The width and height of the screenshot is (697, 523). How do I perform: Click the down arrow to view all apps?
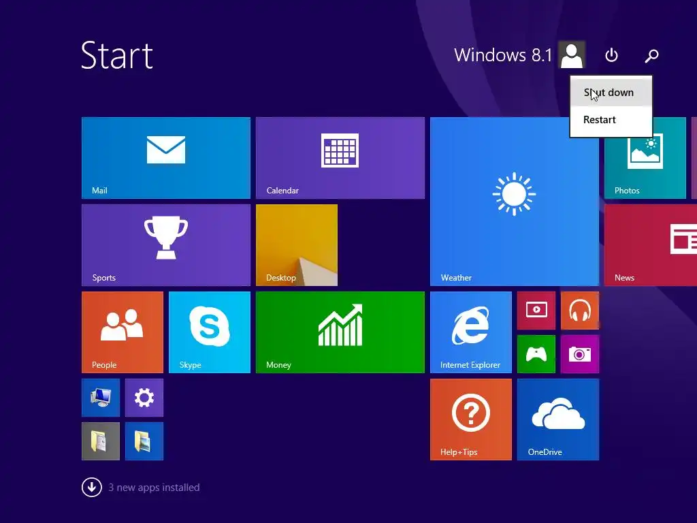92,488
